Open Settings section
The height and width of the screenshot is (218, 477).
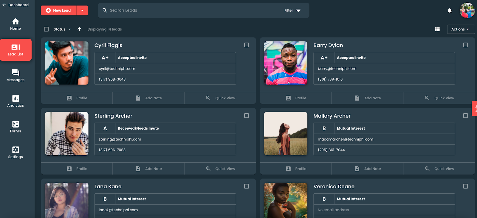(16, 153)
